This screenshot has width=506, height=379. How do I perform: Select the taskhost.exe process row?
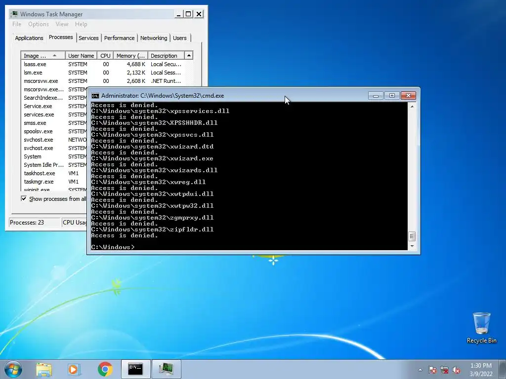click(x=54, y=173)
